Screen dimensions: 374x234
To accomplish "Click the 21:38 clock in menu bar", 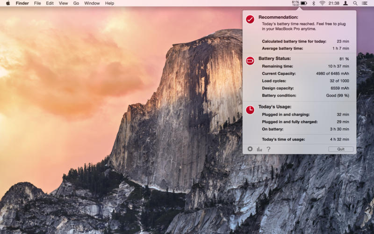I will pos(334,3).
